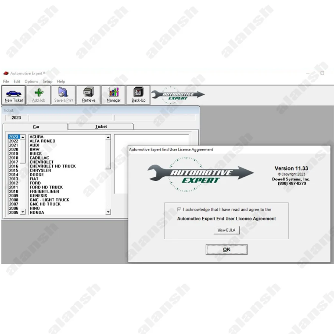Maximize the Automotive Expert window

pos(322,73)
